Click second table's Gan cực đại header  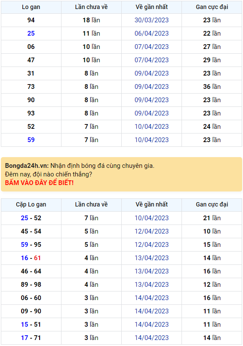[x=212, y=205]
